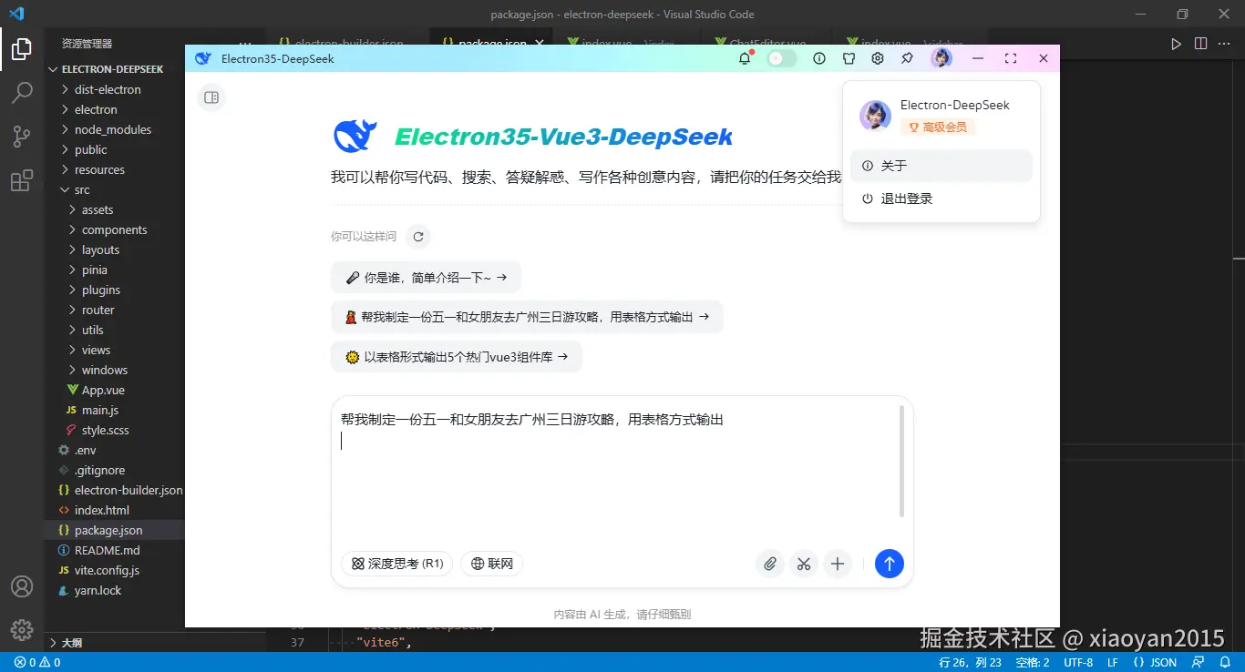This screenshot has height=672, width=1245.
Task: Collapse the src folder
Action: pyautogui.click(x=114, y=189)
